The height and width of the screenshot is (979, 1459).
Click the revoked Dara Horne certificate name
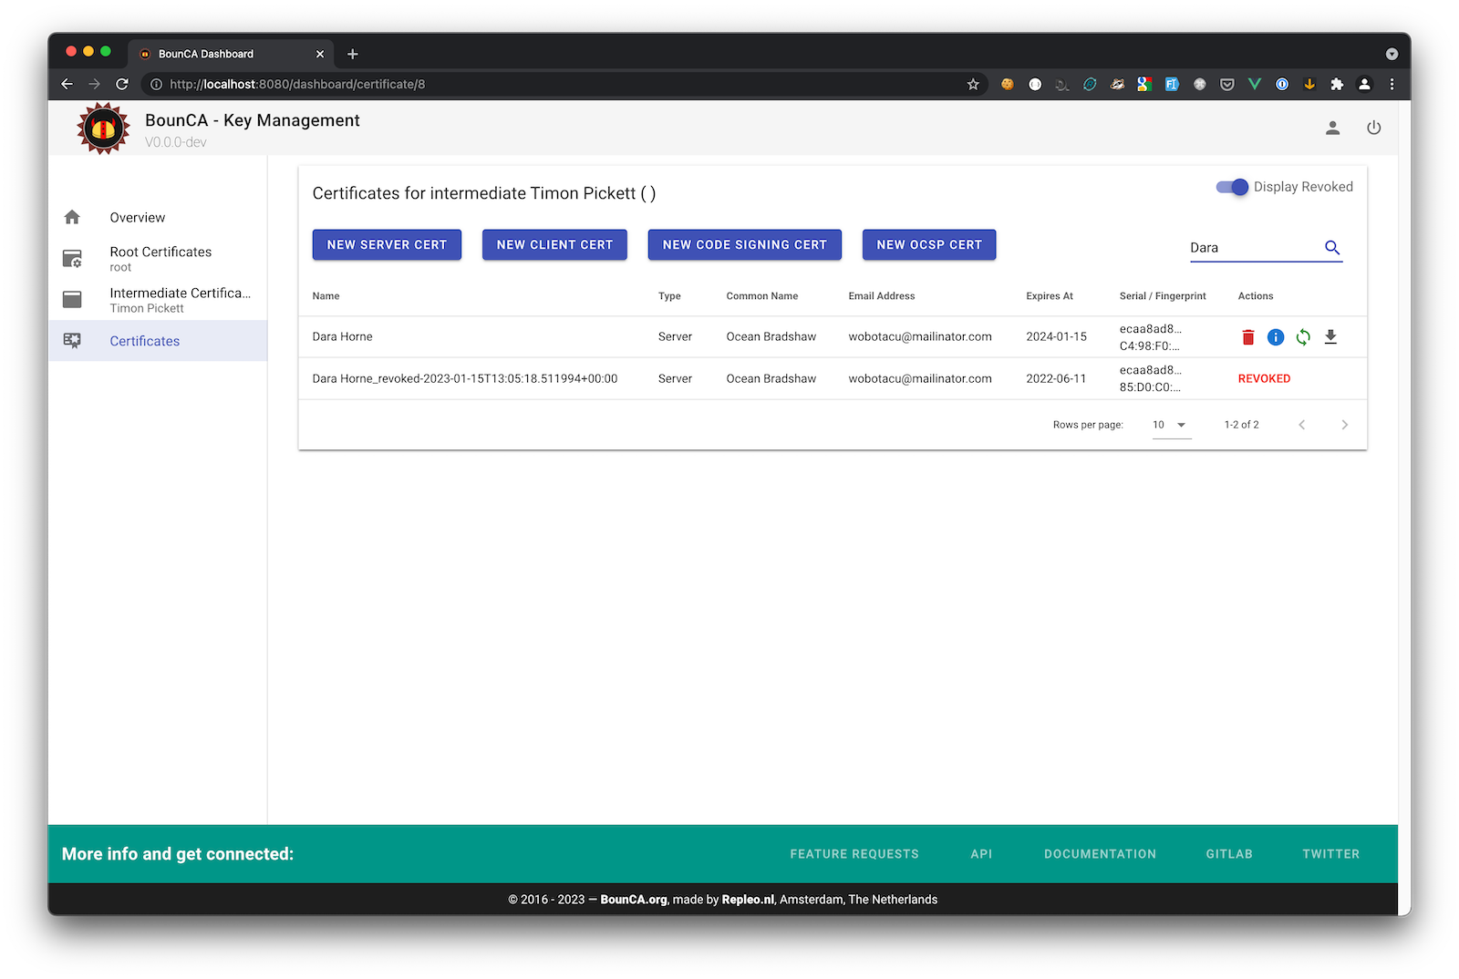(464, 378)
